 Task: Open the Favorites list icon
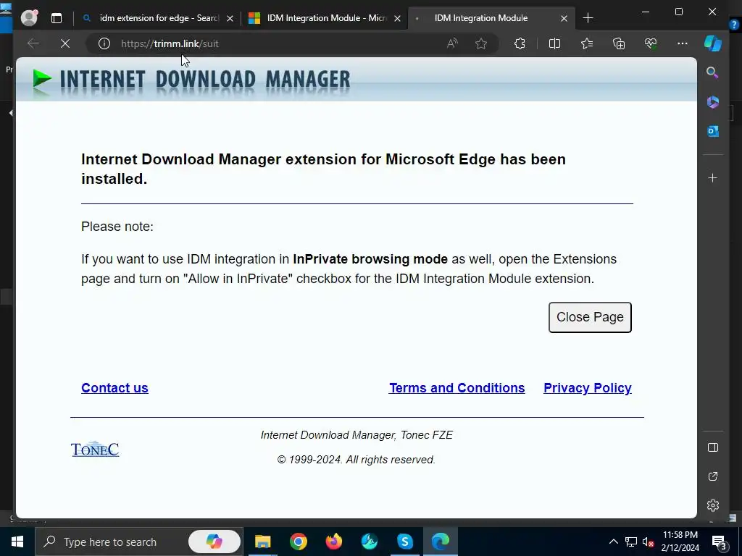tap(587, 43)
